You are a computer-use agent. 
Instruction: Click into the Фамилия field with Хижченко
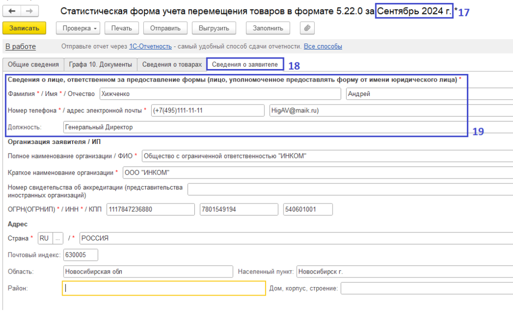(219, 94)
